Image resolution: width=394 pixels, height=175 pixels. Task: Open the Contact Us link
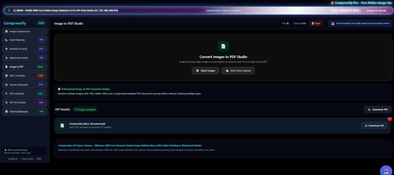(13, 159)
